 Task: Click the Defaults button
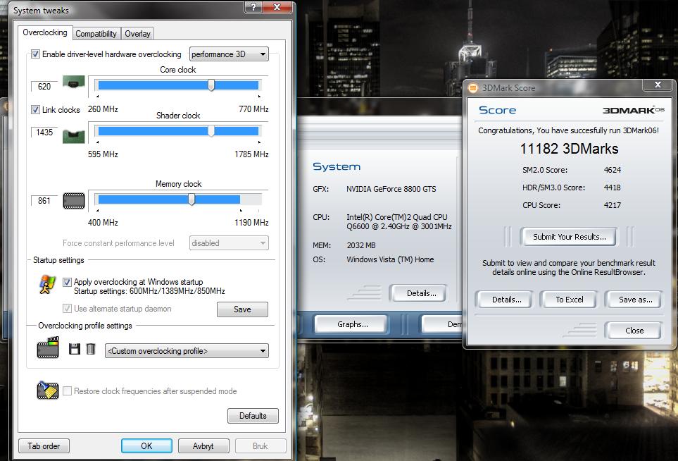(x=253, y=416)
